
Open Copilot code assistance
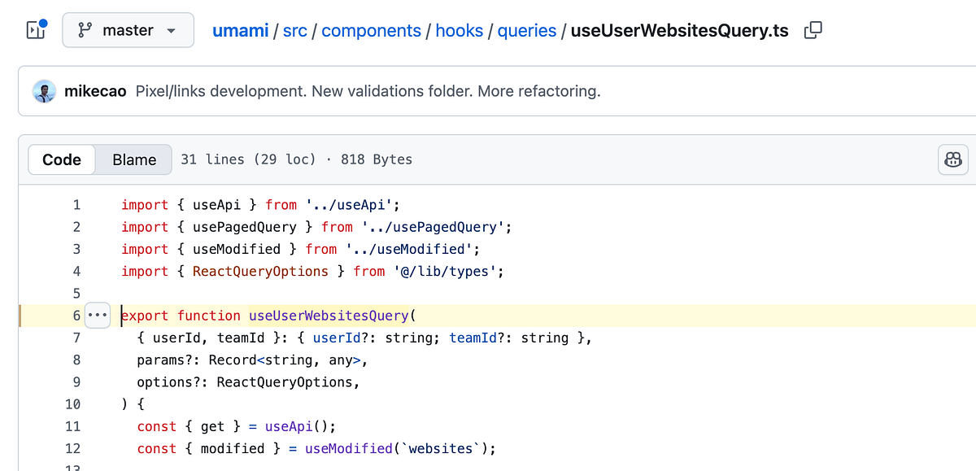click(952, 159)
